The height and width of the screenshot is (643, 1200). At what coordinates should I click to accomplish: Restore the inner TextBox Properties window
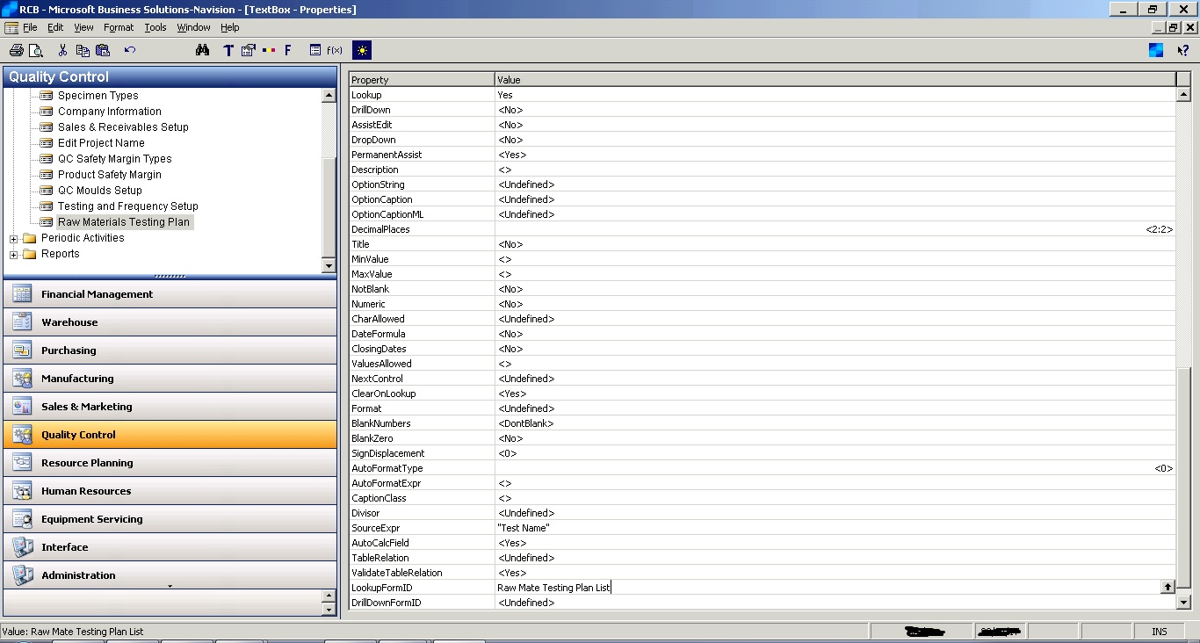(1174, 27)
